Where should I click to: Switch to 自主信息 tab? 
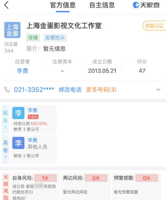coord(102,5)
